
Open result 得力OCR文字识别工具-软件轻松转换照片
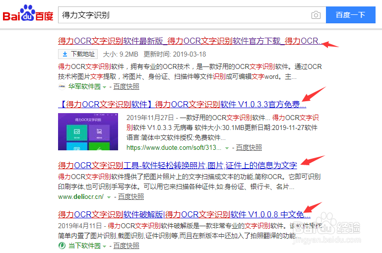point(178,165)
